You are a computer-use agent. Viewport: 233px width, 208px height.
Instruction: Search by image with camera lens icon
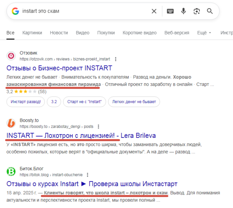click(197, 11)
